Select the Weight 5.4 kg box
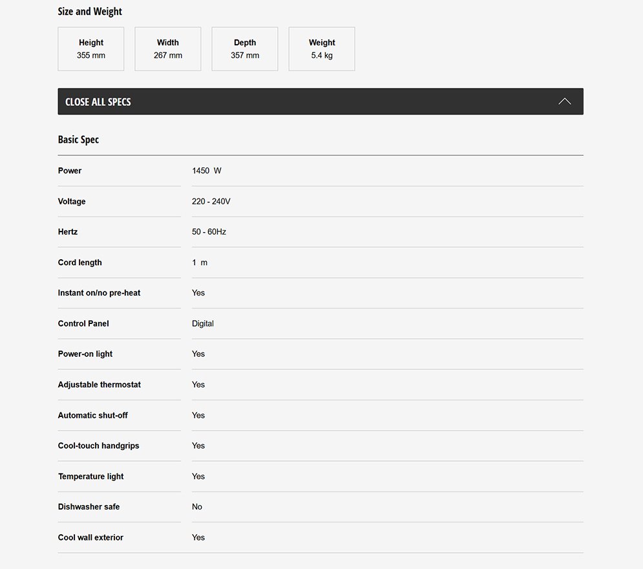Image resolution: width=643 pixels, height=569 pixels. coord(322,49)
